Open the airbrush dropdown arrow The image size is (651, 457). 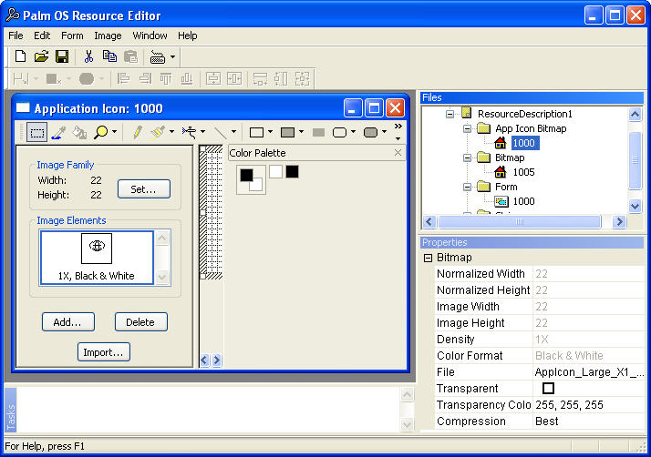click(x=202, y=132)
